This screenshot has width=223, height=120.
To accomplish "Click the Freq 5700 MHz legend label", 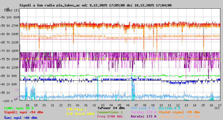I will [110, 116].
